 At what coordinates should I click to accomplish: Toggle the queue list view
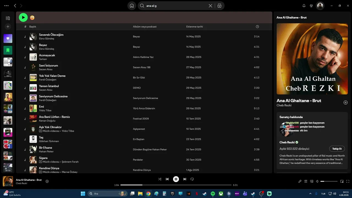[306, 181]
